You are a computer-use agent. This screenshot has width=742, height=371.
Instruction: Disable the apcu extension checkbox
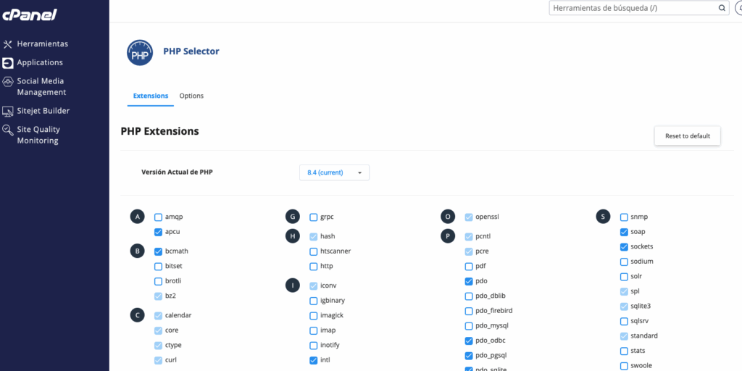159,232
